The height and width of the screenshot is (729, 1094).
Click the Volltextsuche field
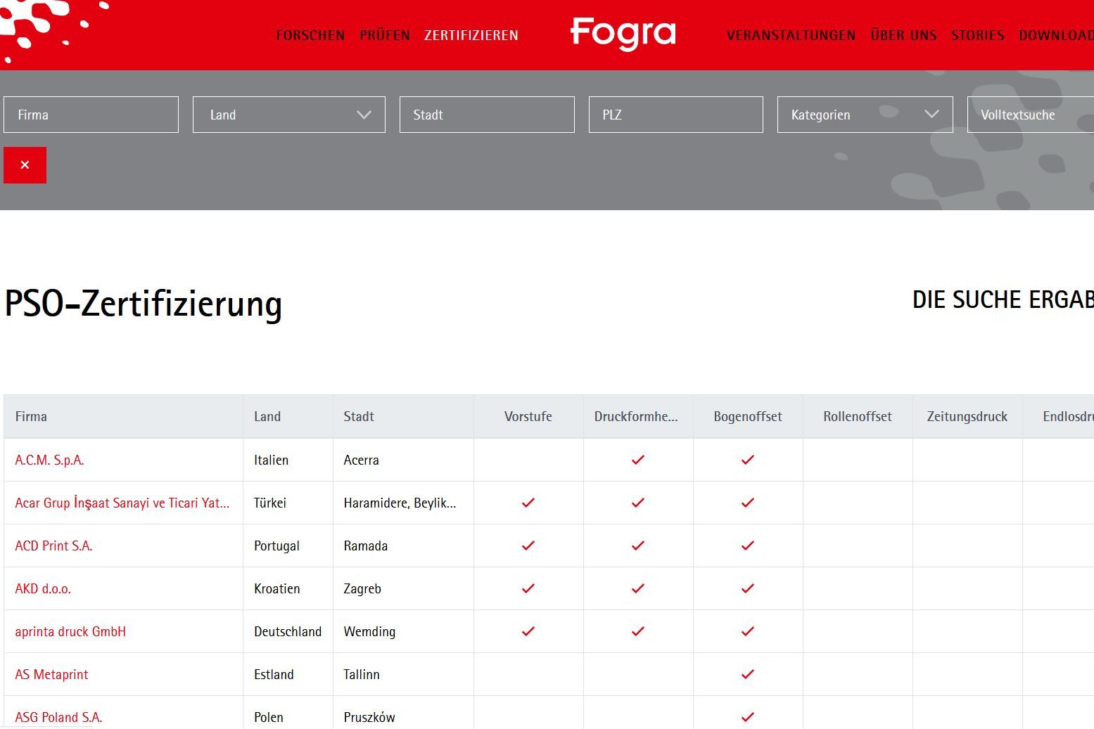tap(1031, 115)
